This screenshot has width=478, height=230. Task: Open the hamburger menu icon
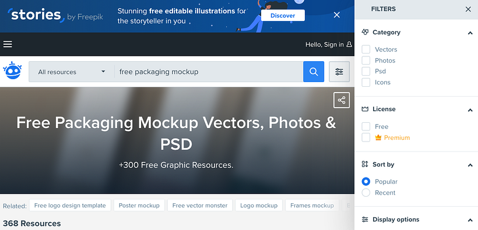click(8, 44)
